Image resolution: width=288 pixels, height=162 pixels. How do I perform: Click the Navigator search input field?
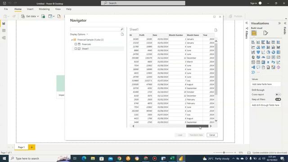click(x=95, y=29)
